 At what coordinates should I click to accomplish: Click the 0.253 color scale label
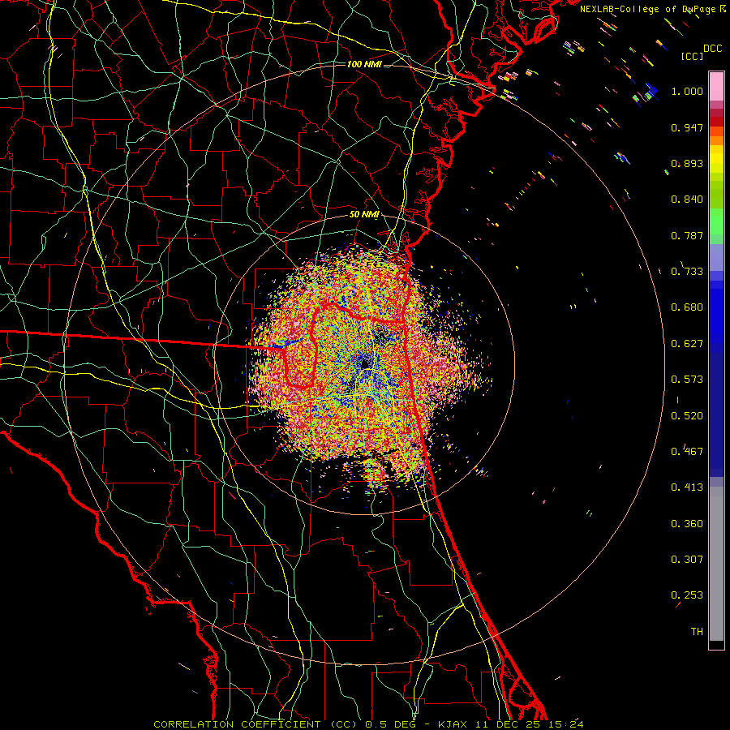[x=687, y=595]
